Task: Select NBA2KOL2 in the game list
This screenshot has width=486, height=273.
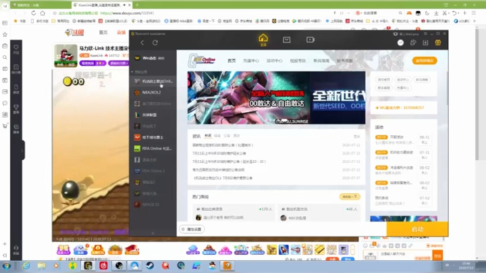Action: click(153, 93)
